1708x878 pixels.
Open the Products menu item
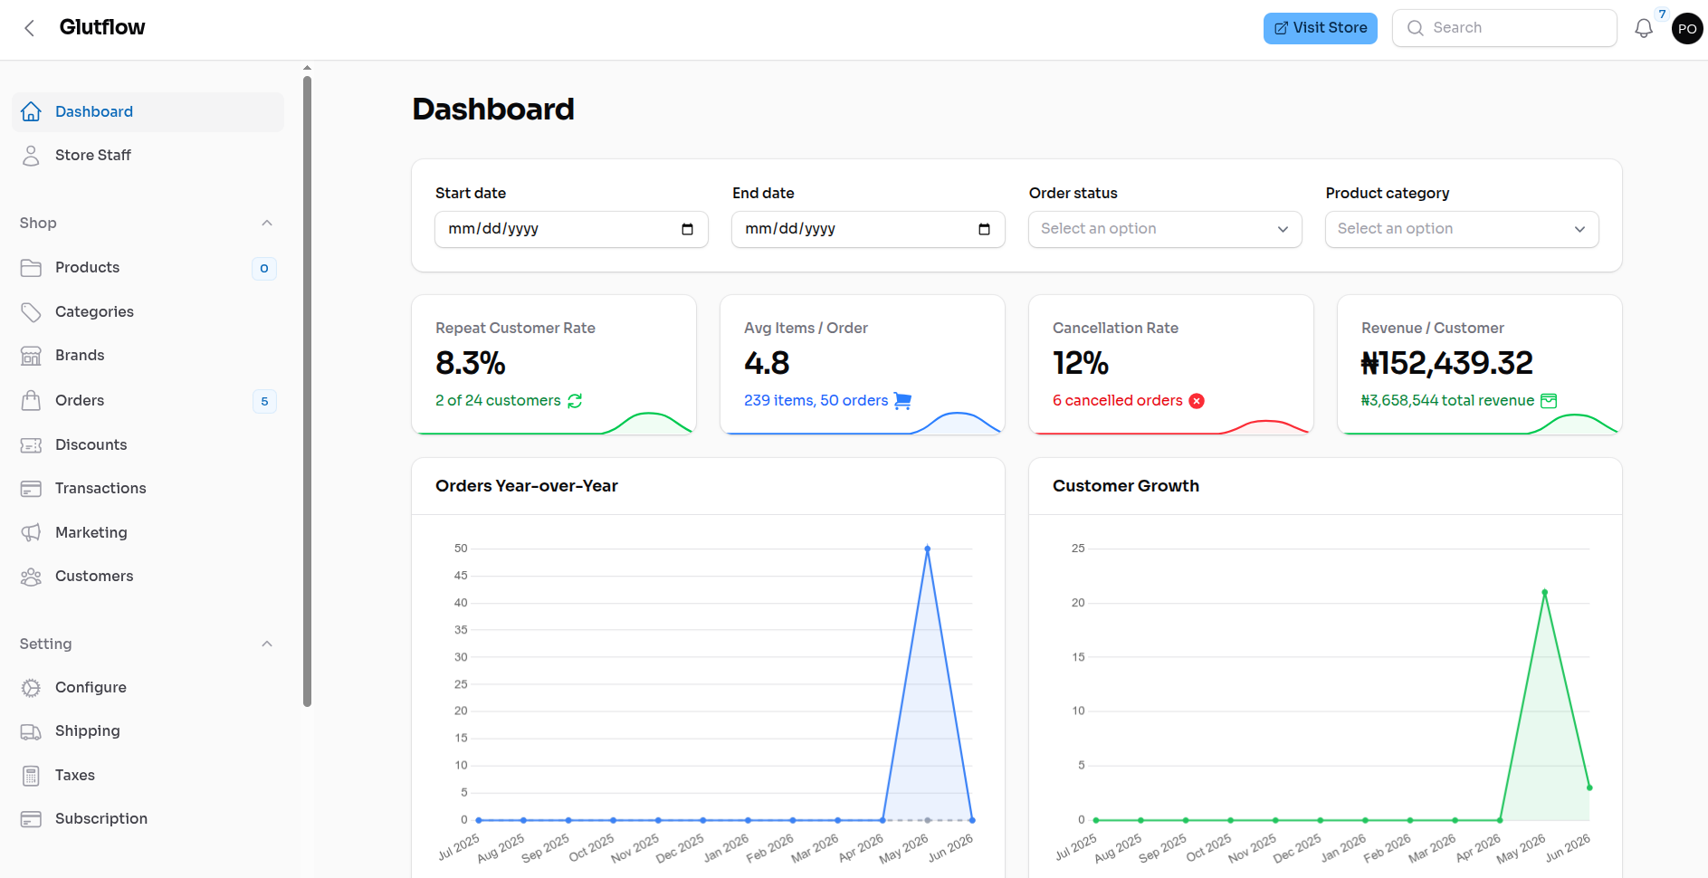click(148, 268)
